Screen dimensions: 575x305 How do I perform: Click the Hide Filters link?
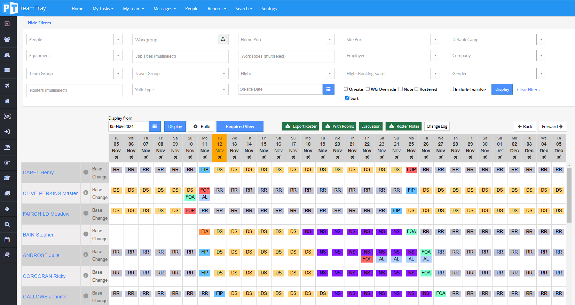(x=39, y=23)
